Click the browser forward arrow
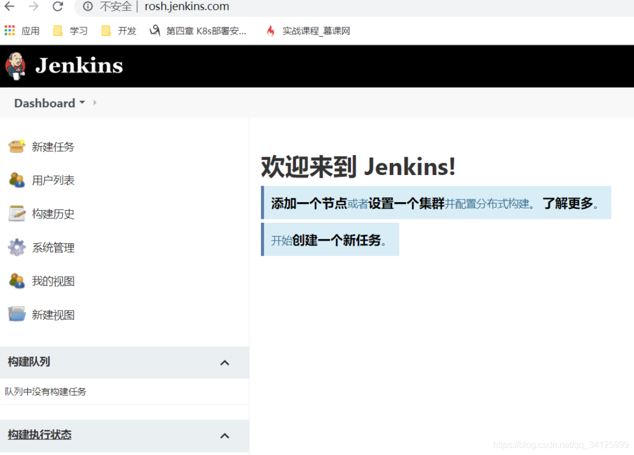Screen dimensions: 634x455 33,7
